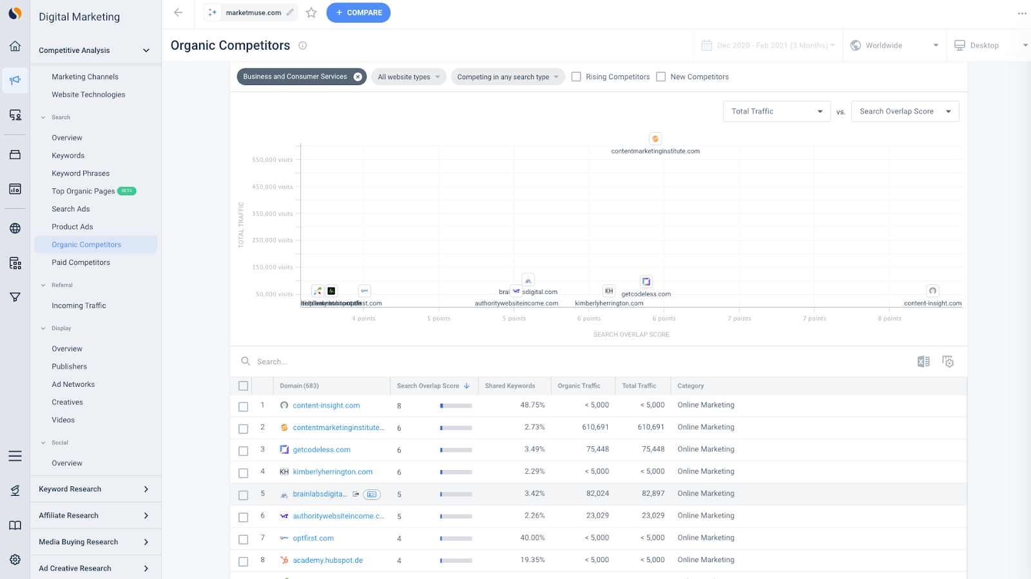Open academy.hubspot.de domain link
The height and width of the screenshot is (579, 1031).
tap(327, 560)
